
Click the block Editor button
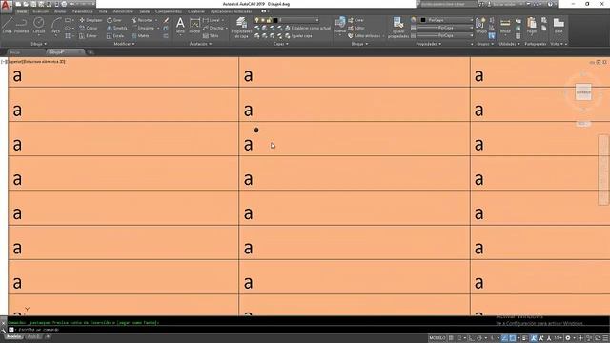point(356,28)
